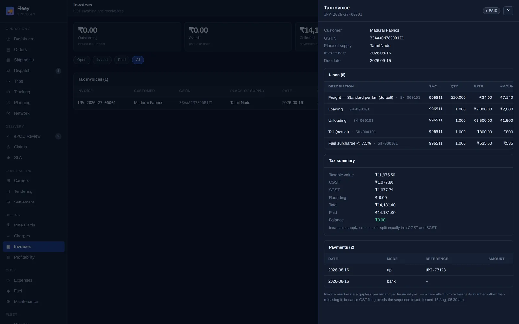Click the SLA diamond icon
The image size is (519, 324).
coord(8,158)
